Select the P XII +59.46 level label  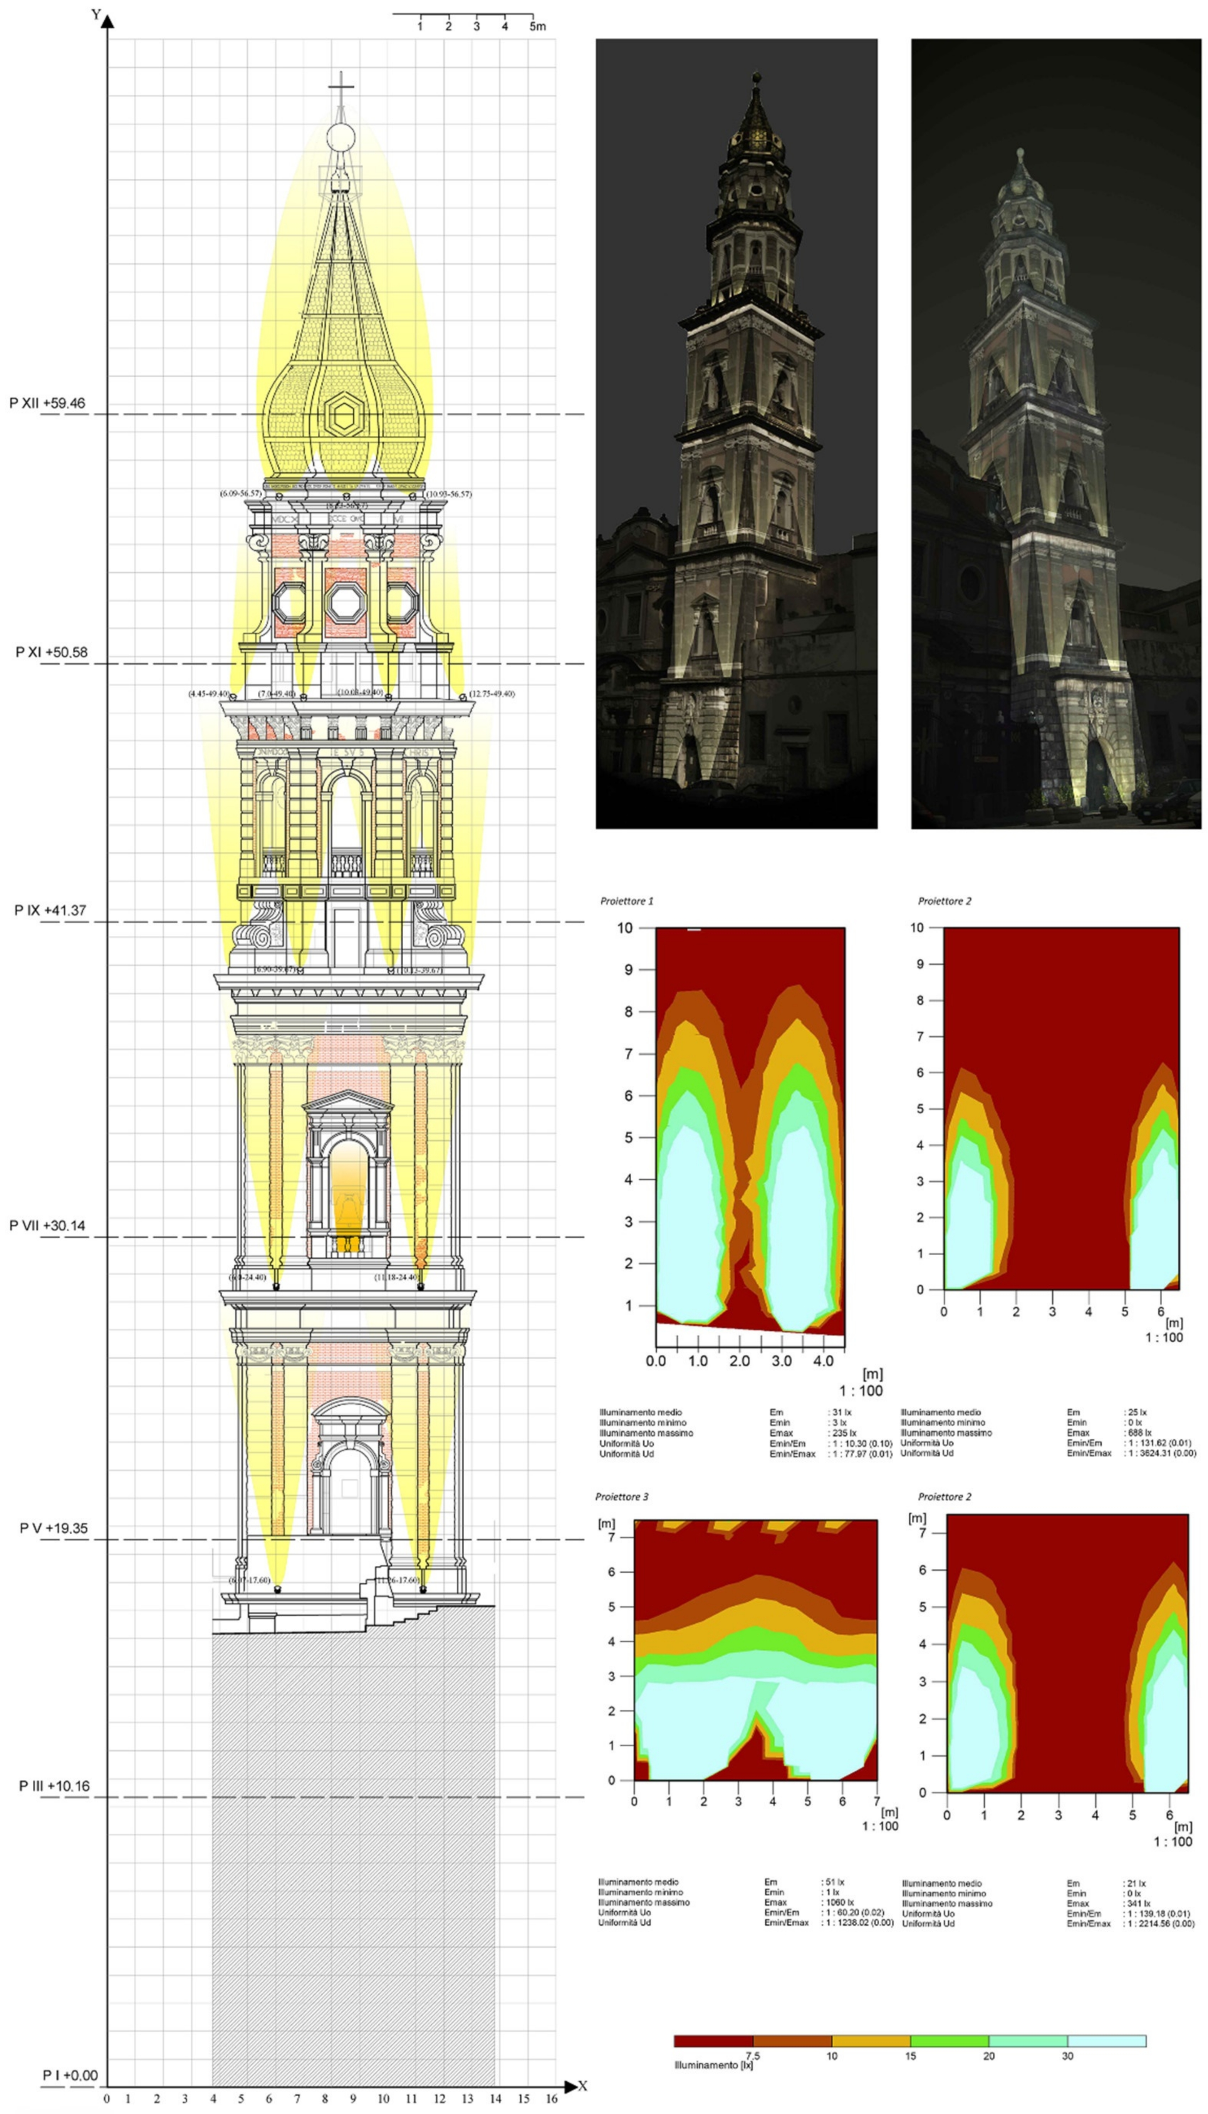click(47, 403)
